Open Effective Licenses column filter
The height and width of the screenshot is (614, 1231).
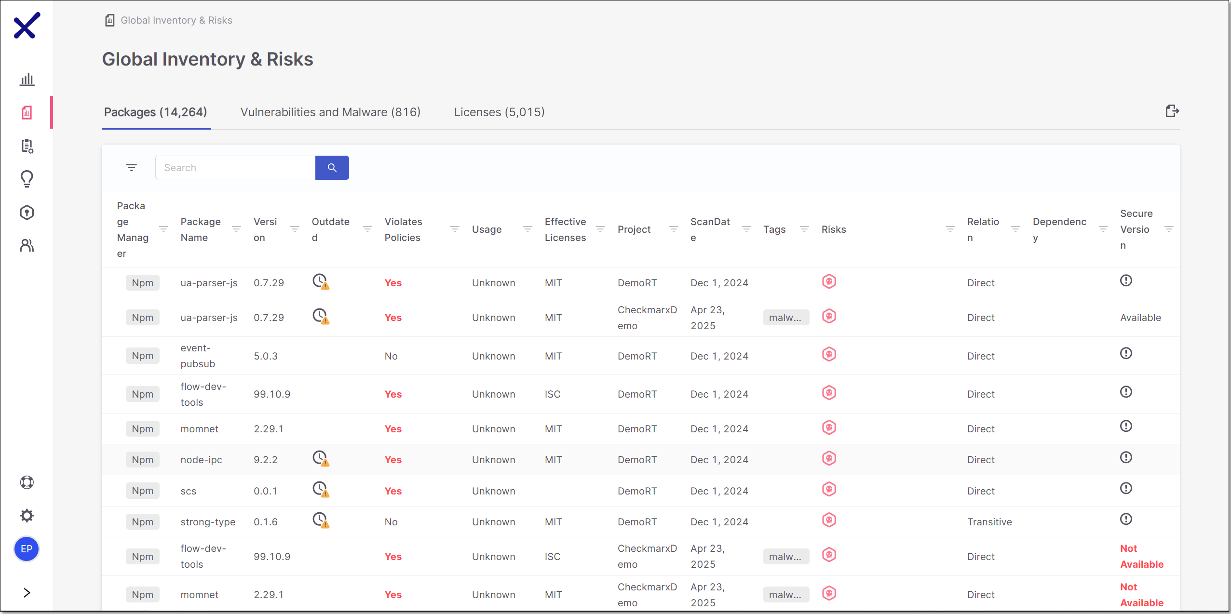pos(600,229)
